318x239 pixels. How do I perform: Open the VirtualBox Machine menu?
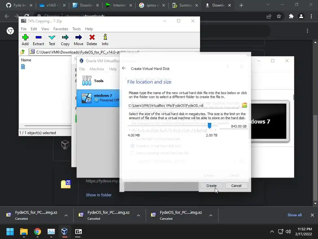[x=97, y=69]
